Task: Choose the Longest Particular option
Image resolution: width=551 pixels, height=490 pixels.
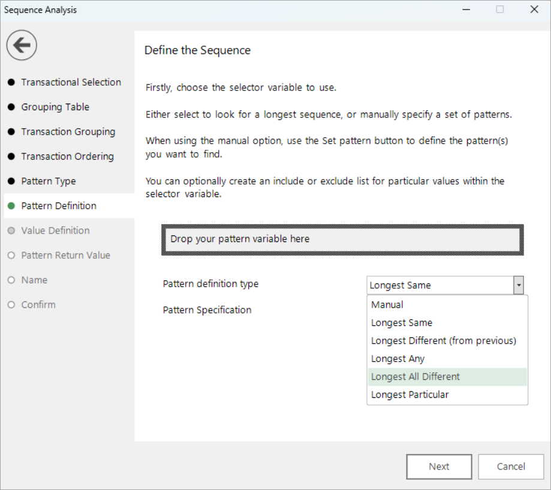Action: tap(447, 395)
